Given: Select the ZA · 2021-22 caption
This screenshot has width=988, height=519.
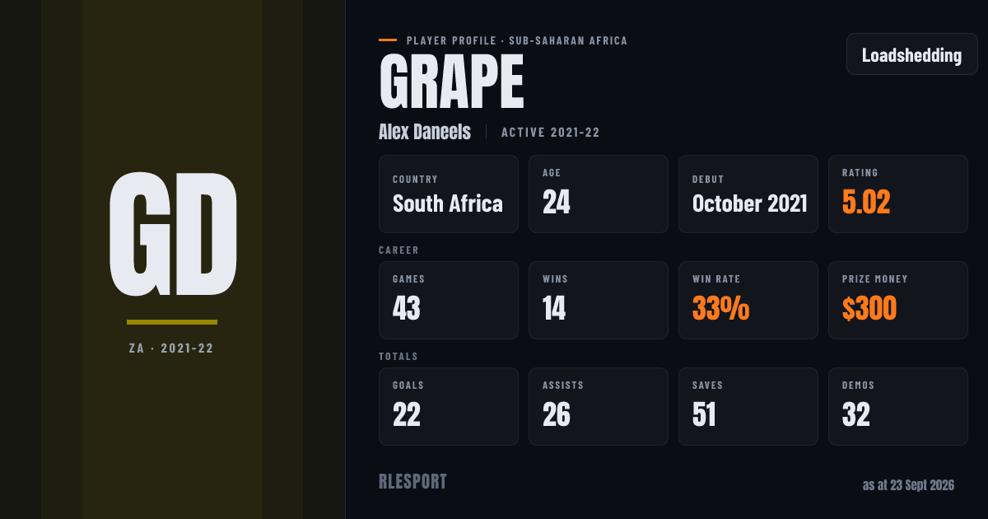Looking at the screenshot, I should pyautogui.click(x=171, y=348).
